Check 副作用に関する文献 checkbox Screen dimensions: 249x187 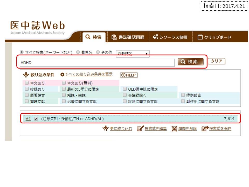(x=183, y=101)
